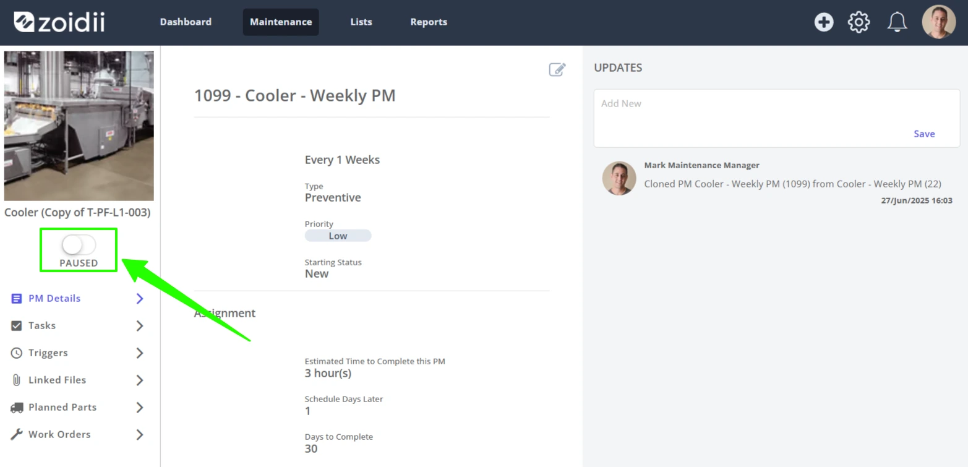Expand the Triggers chevron arrow
This screenshot has height=467, width=968.
[x=140, y=353]
